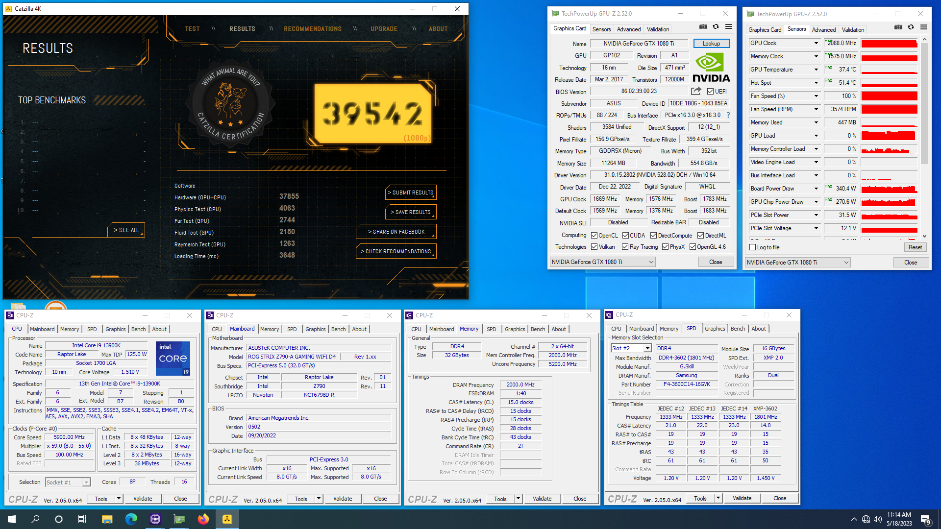Click the volume speaker icon in system tray
The image size is (941, 529).
(x=877, y=519)
